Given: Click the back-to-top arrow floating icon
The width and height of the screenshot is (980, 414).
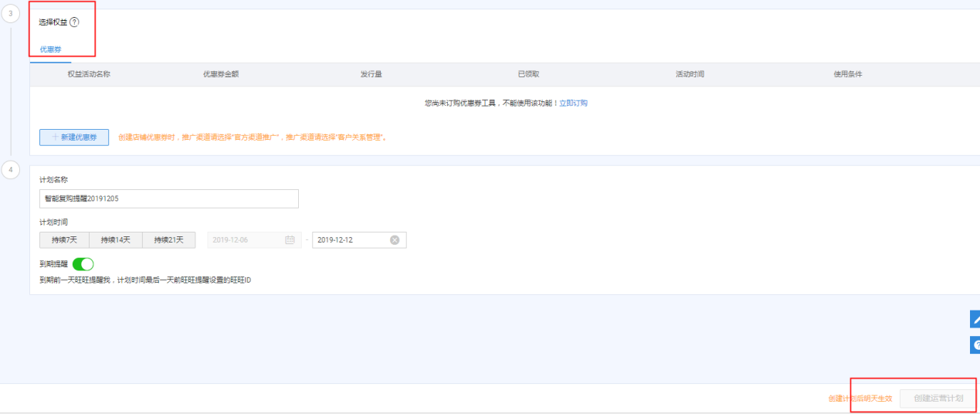Looking at the screenshot, I should coord(975,319).
